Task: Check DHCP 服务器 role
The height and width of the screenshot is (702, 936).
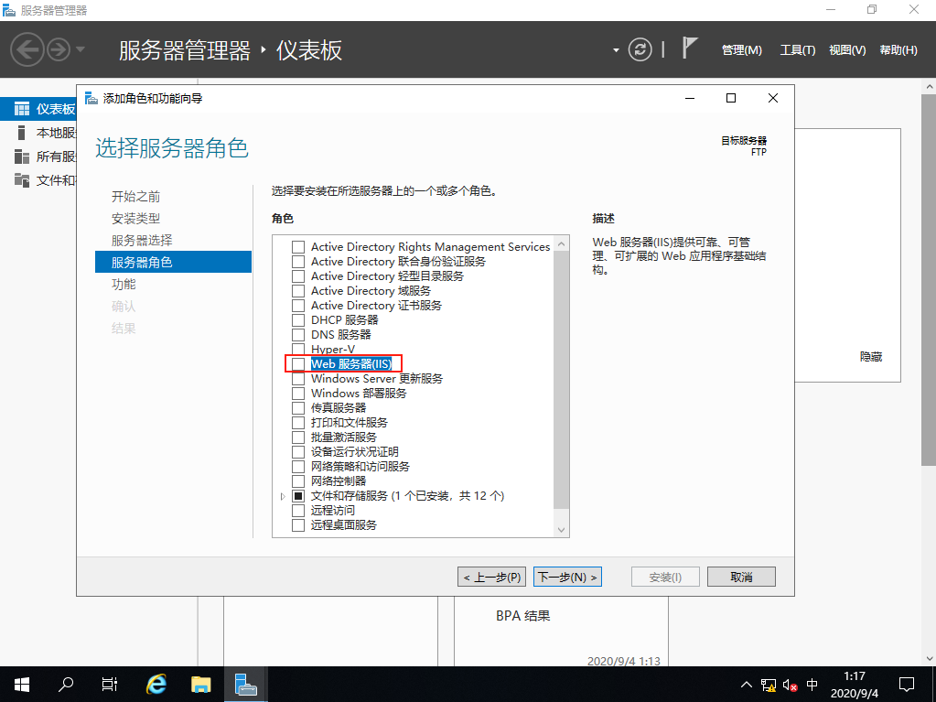Action: click(298, 320)
